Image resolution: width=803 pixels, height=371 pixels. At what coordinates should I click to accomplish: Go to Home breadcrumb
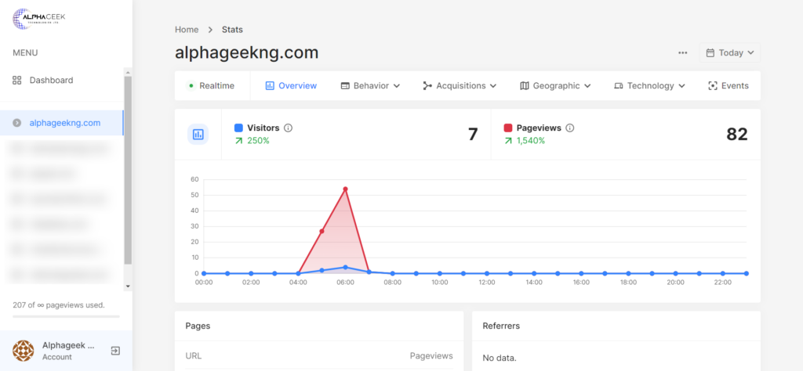coord(187,30)
